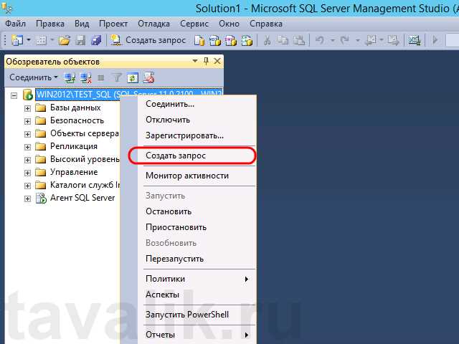459x344 pixels.
Task: Select the WIN2012\TEST_SQL server node
Action: click(129, 94)
